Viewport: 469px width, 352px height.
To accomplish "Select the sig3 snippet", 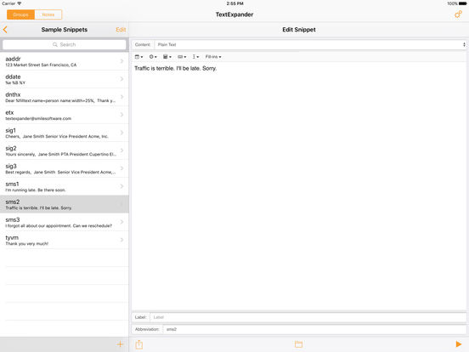I will tap(65, 168).
